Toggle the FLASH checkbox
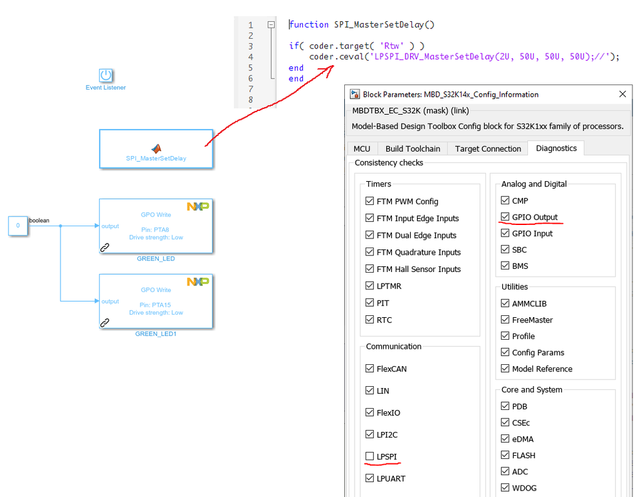 [505, 455]
